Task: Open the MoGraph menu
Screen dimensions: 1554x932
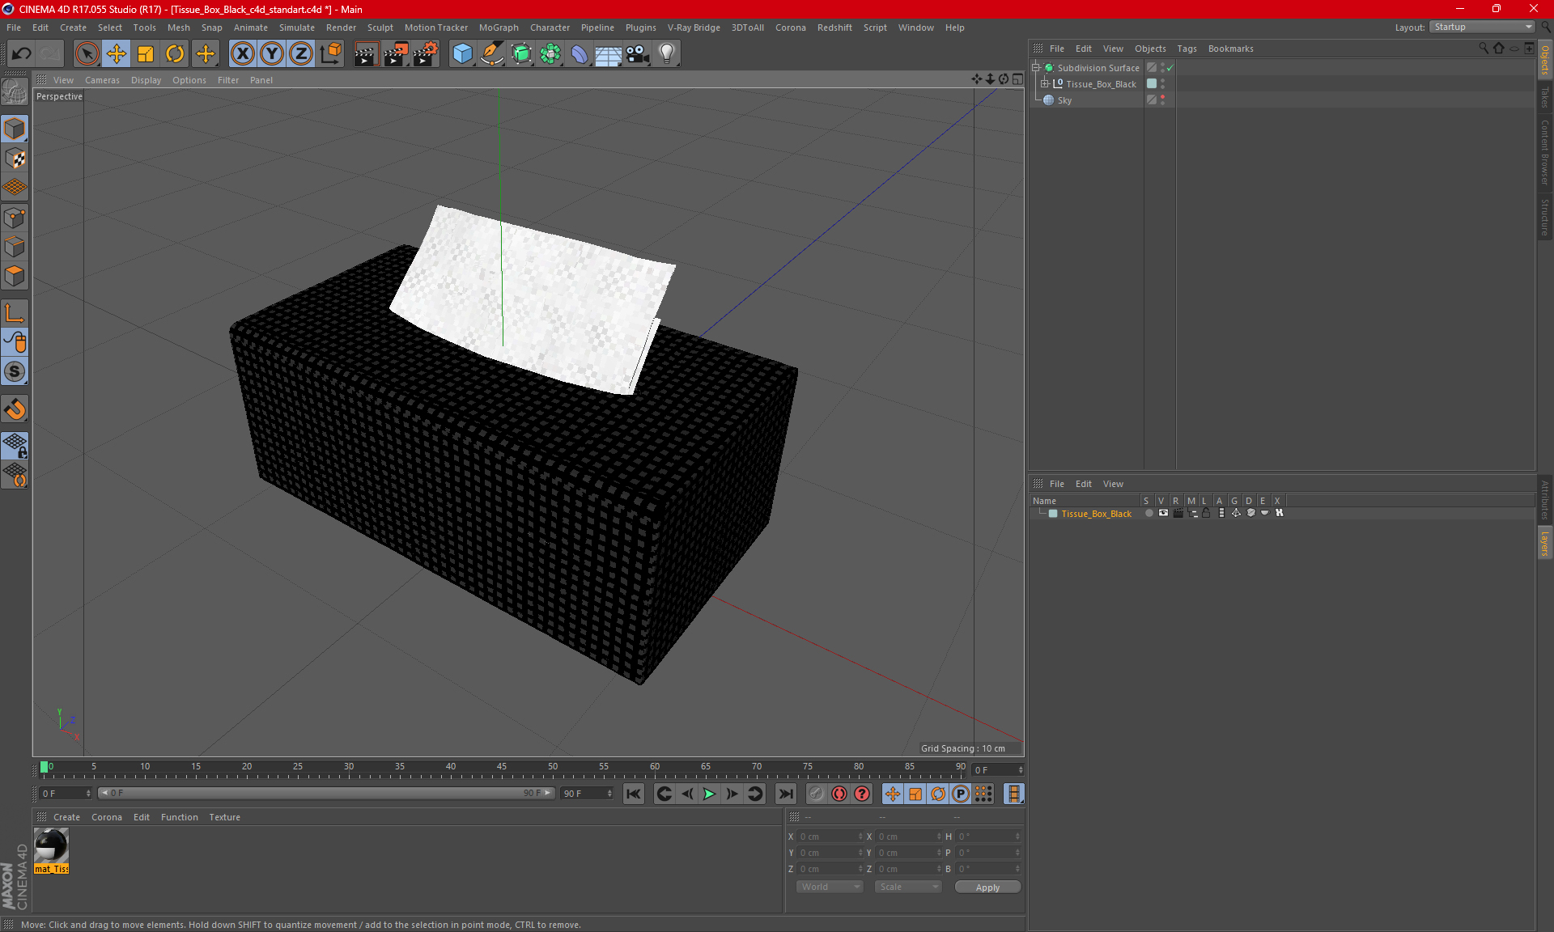Action: tap(498, 28)
